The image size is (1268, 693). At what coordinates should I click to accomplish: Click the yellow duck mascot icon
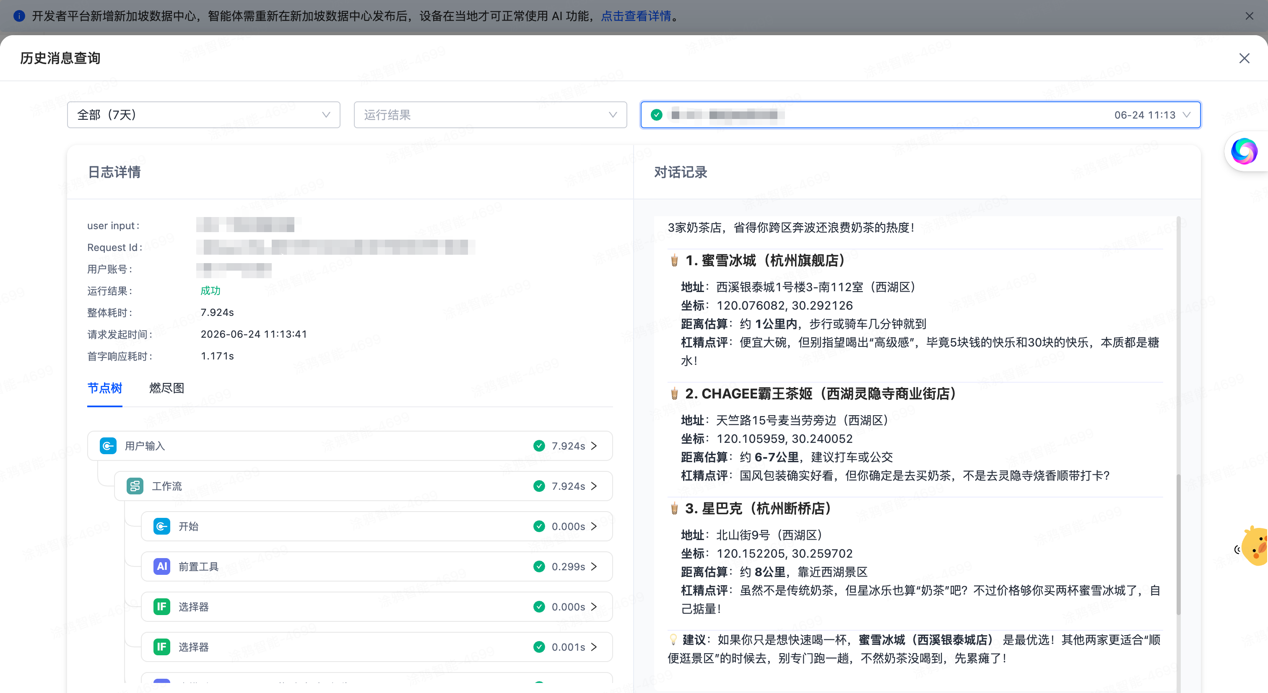(1254, 546)
